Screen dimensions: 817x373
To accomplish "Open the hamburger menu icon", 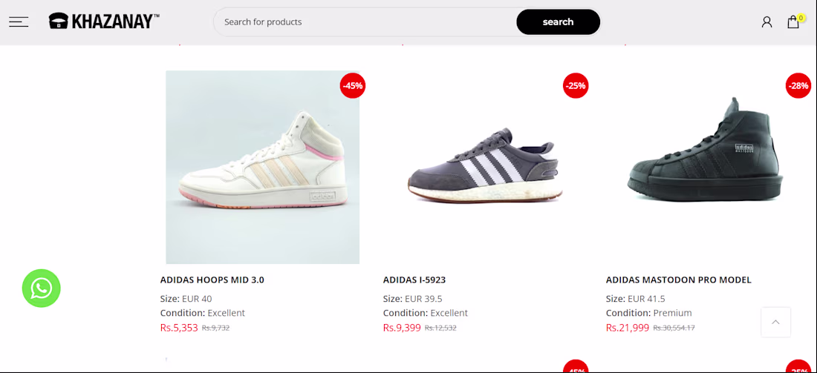I will (19, 22).
